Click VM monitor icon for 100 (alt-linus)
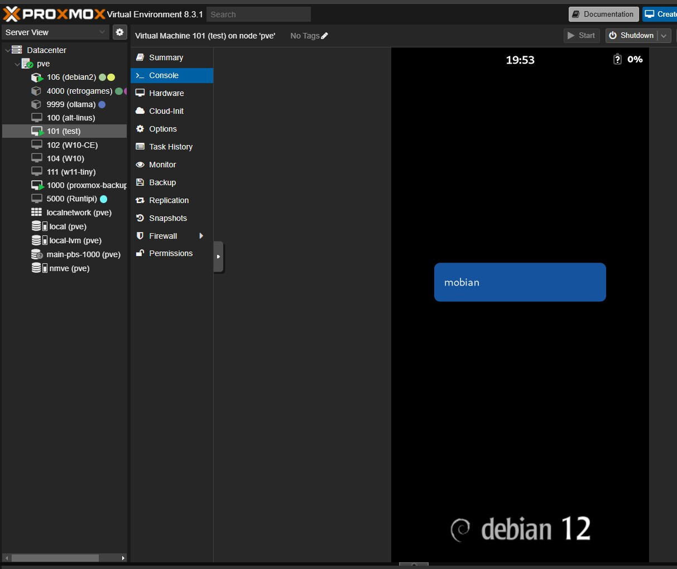 pyautogui.click(x=37, y=118)
